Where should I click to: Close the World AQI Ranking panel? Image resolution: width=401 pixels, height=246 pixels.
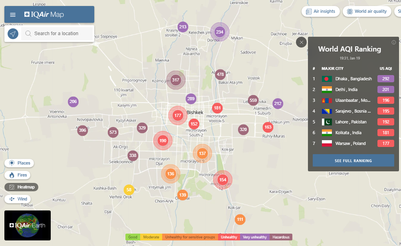click(x=302, y=42)
